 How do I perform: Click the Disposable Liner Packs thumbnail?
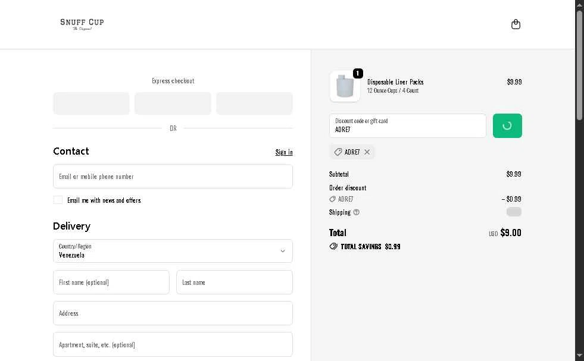pyautogui.click(x=345, y=86)
